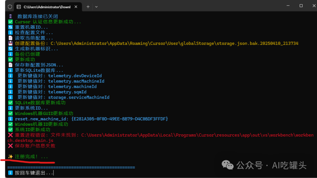317x178 pixels.
Task: Click the storage.serviceMachineId text
Action: (x=79, y=97)
